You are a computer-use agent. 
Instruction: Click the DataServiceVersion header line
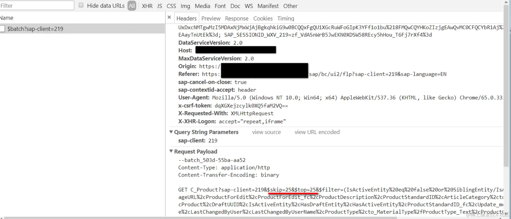tap(210, 43)
